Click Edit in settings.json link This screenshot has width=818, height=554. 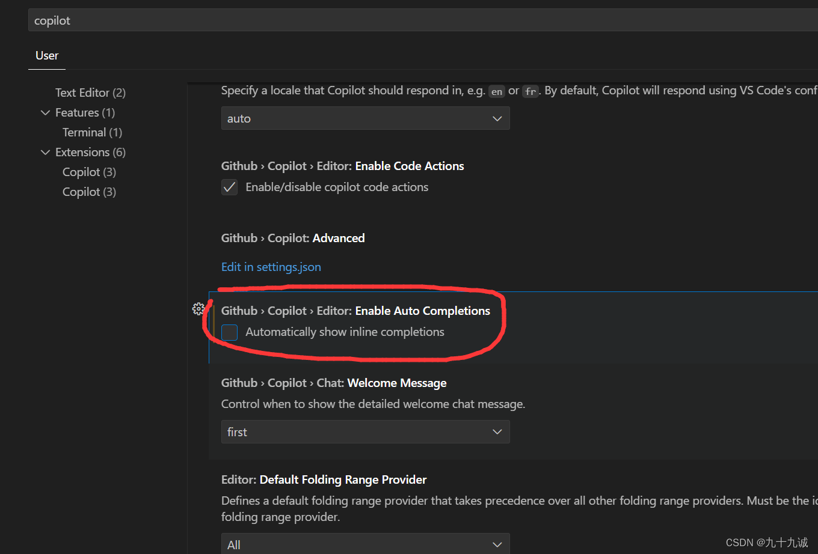(271, 267)
